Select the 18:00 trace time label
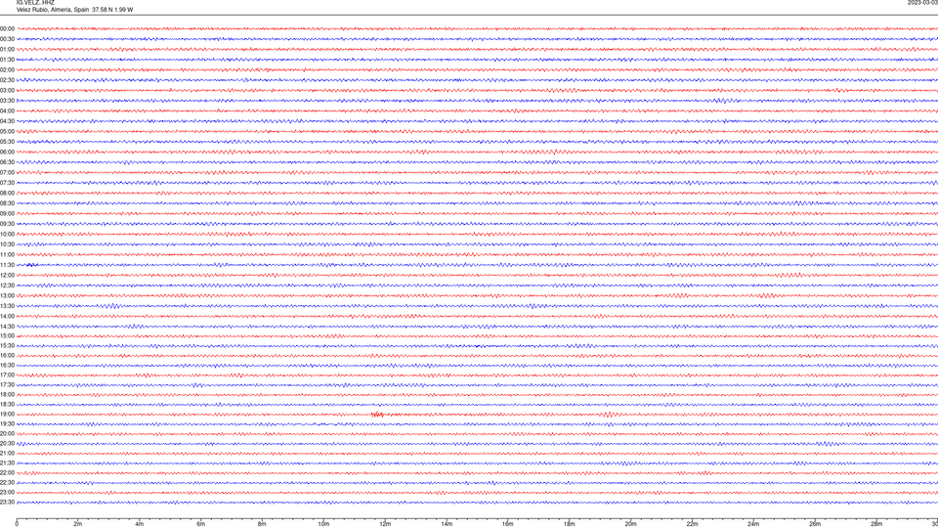The image size is (938, 528). pos(7,394)
